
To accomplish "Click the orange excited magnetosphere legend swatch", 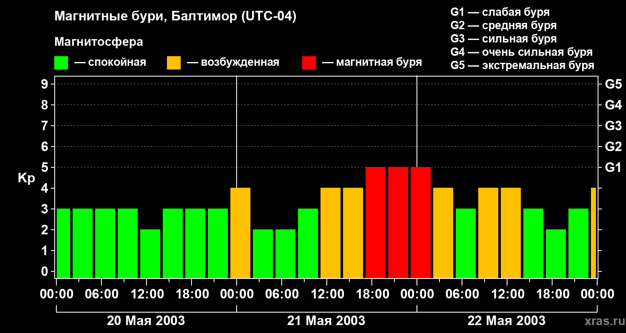I will click(174, 63).
